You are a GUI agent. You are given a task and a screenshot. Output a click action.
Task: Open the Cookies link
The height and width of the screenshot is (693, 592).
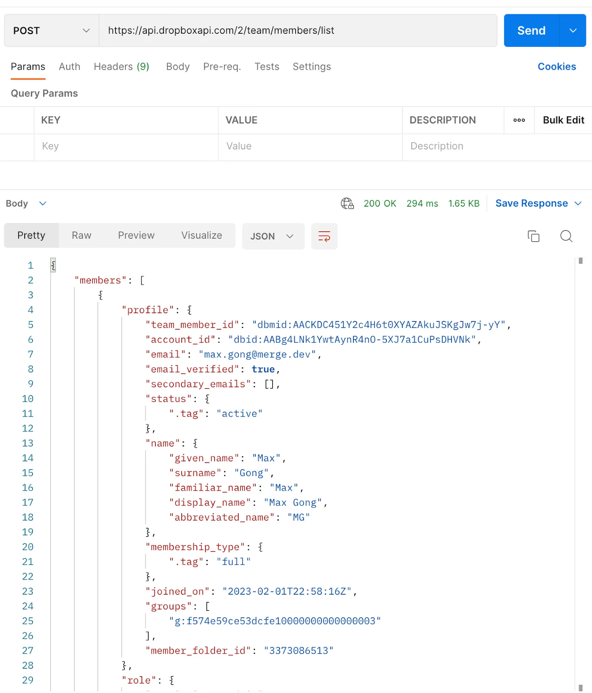pyautogui.click(x=557, y=67)
